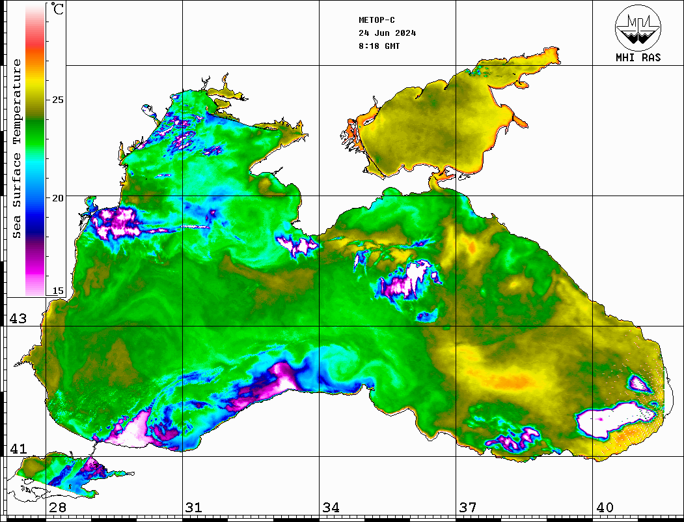Click the '8:18 GMT' time text
Viewport: 684px width, 522px height.
pyautogui.click(x=379, y=46)
